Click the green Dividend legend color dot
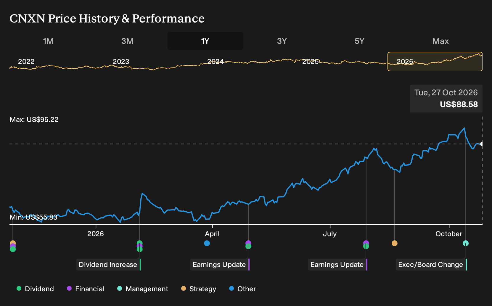 [x=19, y=289]
